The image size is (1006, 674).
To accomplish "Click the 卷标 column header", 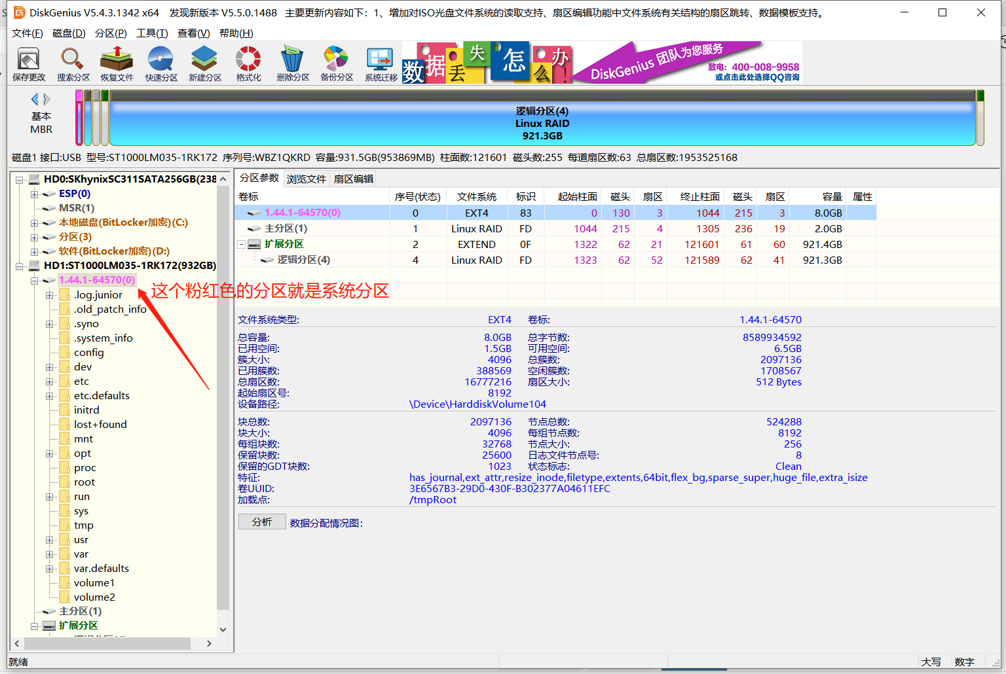I will click(x=312, y=197).
